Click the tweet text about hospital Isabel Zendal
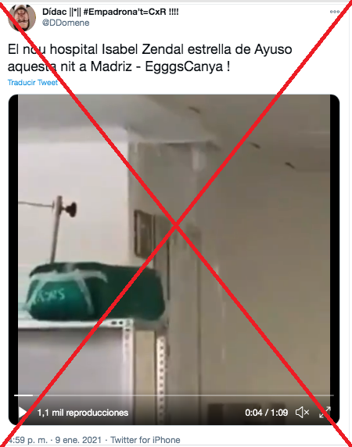The image size is (352, 447). (149, 58)
